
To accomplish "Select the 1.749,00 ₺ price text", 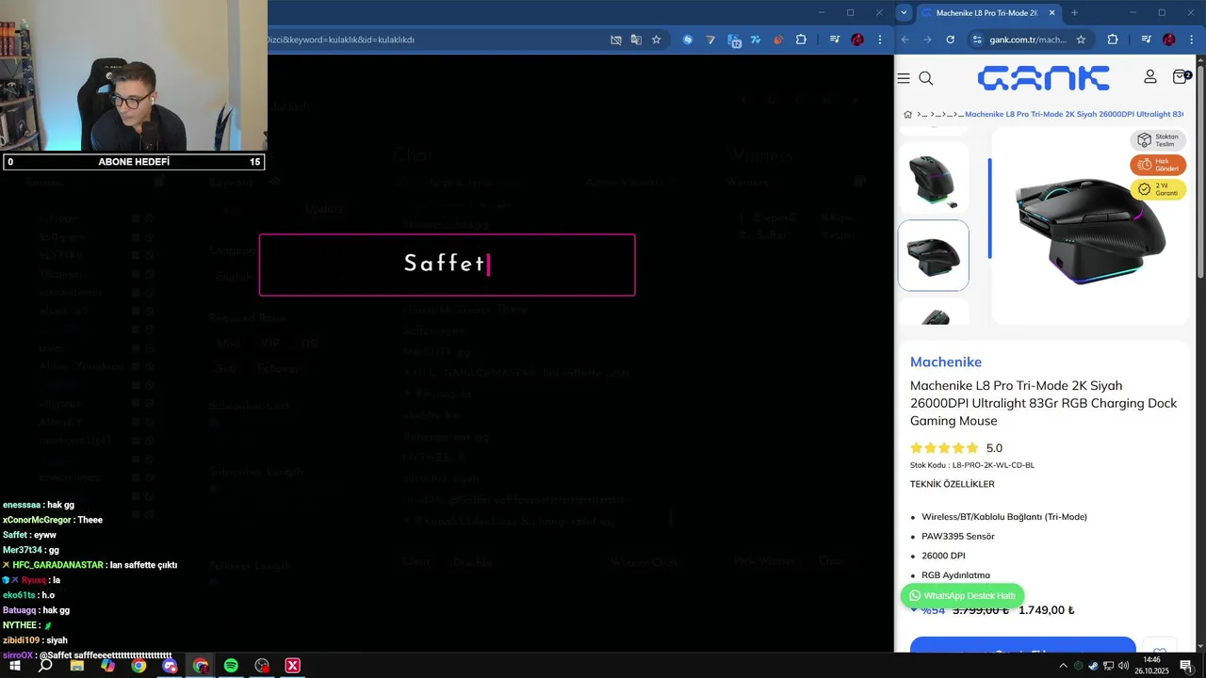I will 1046,610.
